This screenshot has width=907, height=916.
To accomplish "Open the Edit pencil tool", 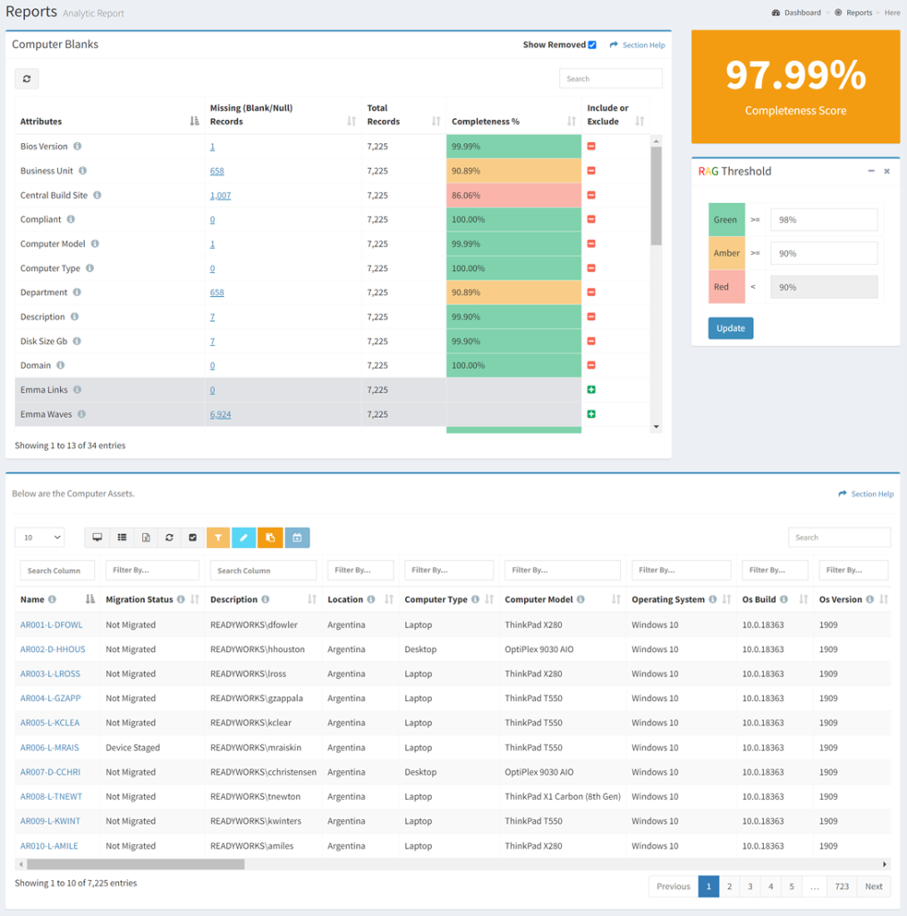I will click(x=242, y=537).
